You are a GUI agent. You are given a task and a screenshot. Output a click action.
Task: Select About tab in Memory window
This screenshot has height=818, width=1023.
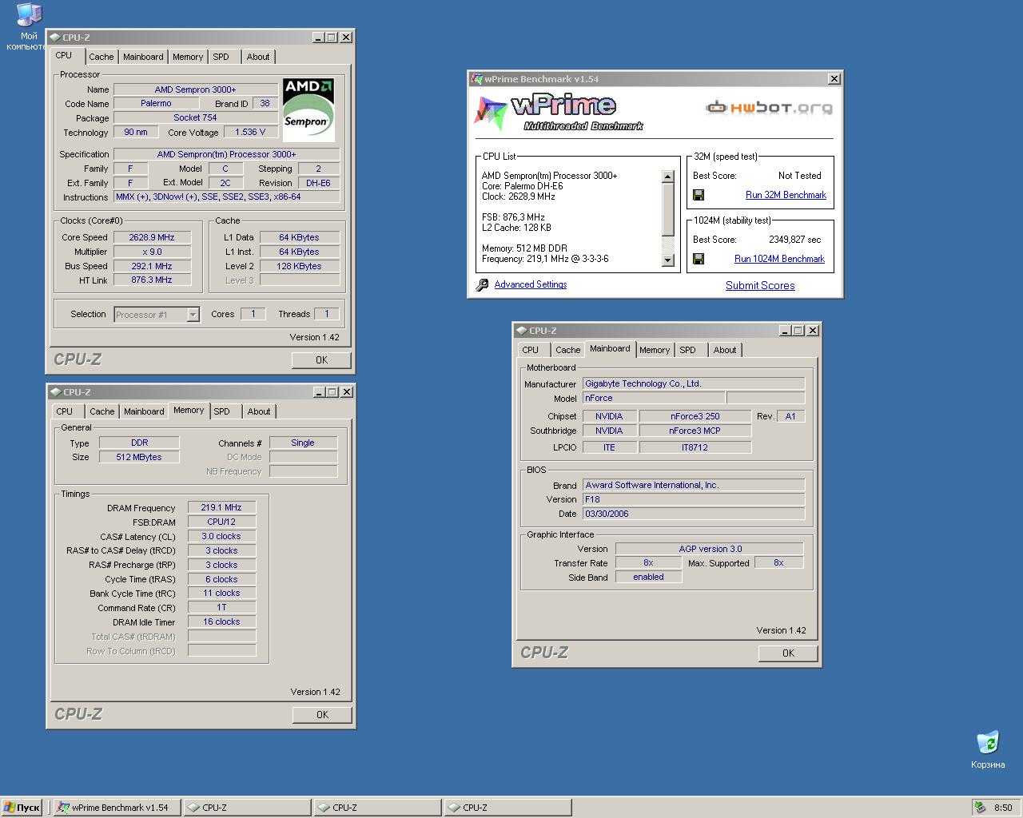[x=259, y=411]
